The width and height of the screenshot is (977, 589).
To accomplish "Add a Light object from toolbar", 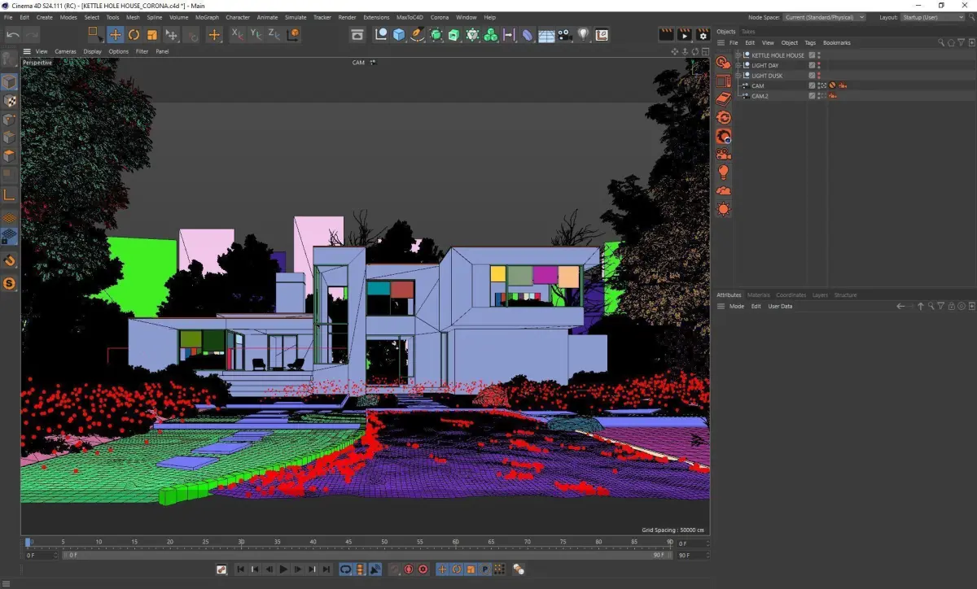I will click(584, 34).
